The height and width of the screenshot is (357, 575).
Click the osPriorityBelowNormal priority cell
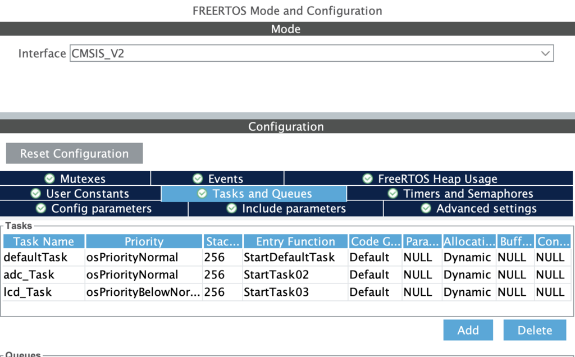(143, 292)
